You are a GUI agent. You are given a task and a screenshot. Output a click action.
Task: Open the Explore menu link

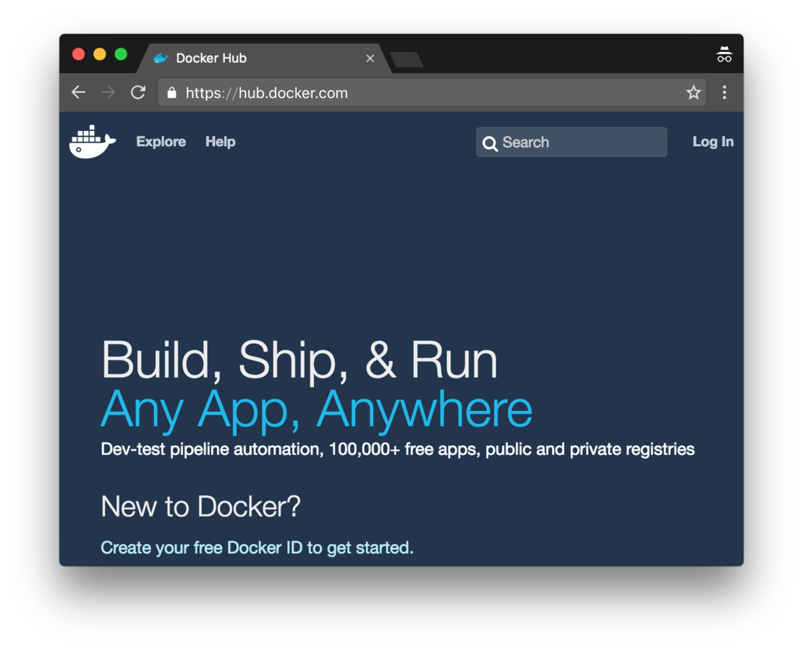click(x=161, y=141)
